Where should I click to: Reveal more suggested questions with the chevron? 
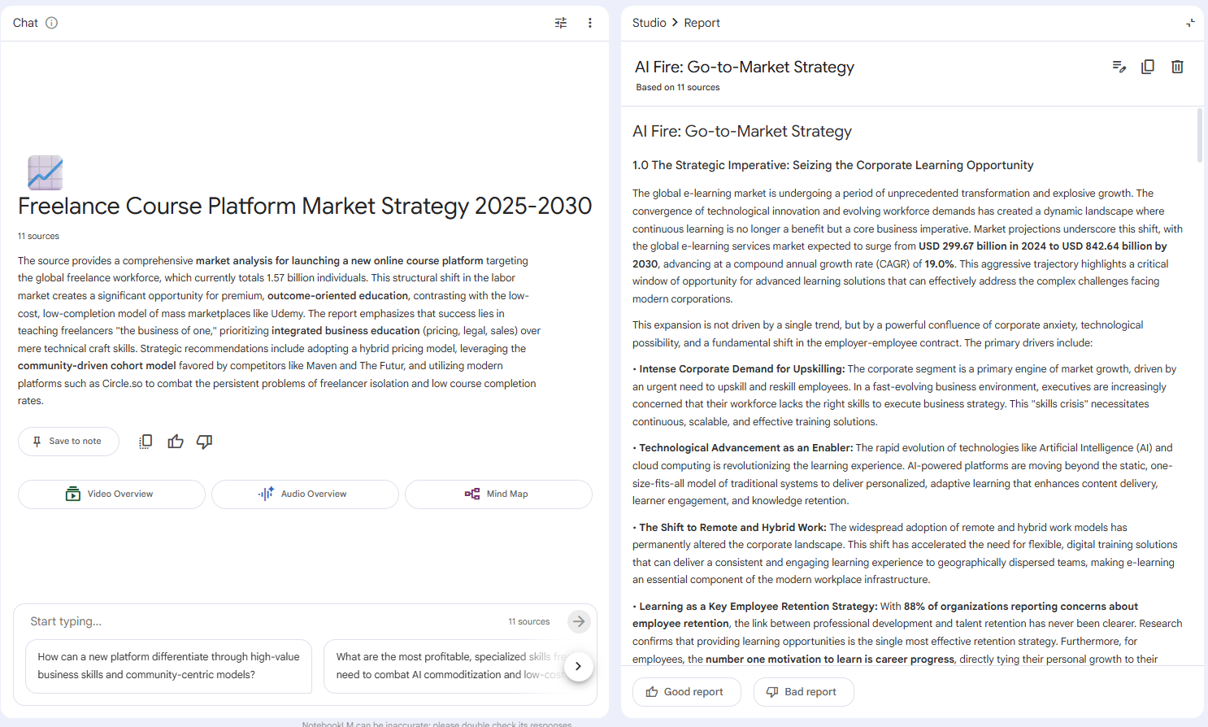(579, 666)
